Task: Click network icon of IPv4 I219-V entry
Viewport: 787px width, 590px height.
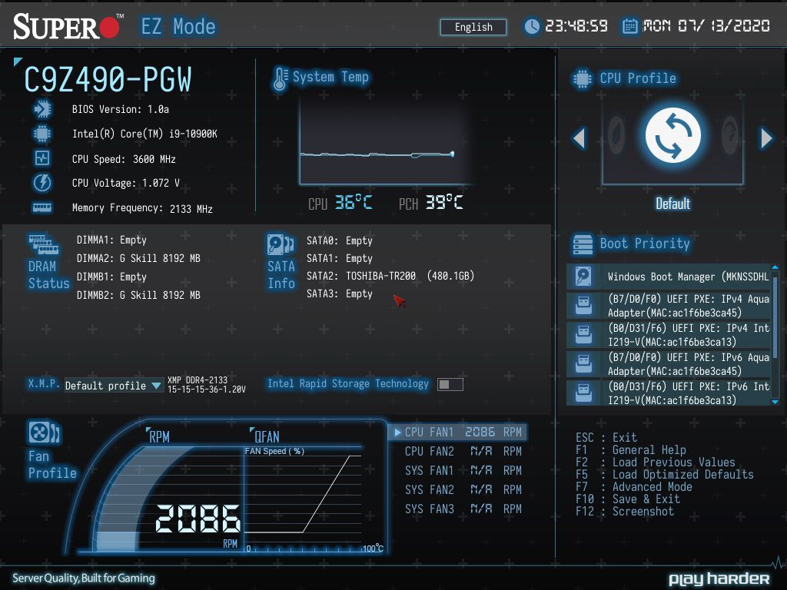Action: pos(583,334)
